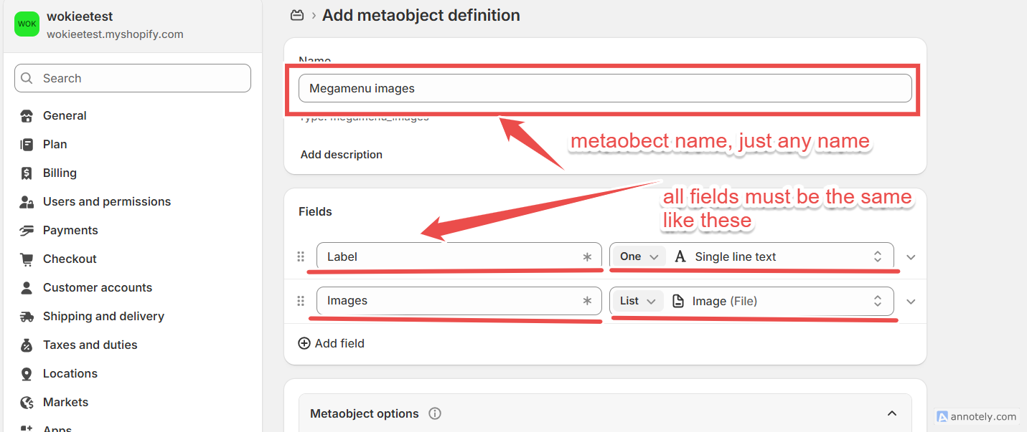Open the Single line text type selector
1027x432 pixels.
point(779,256)
